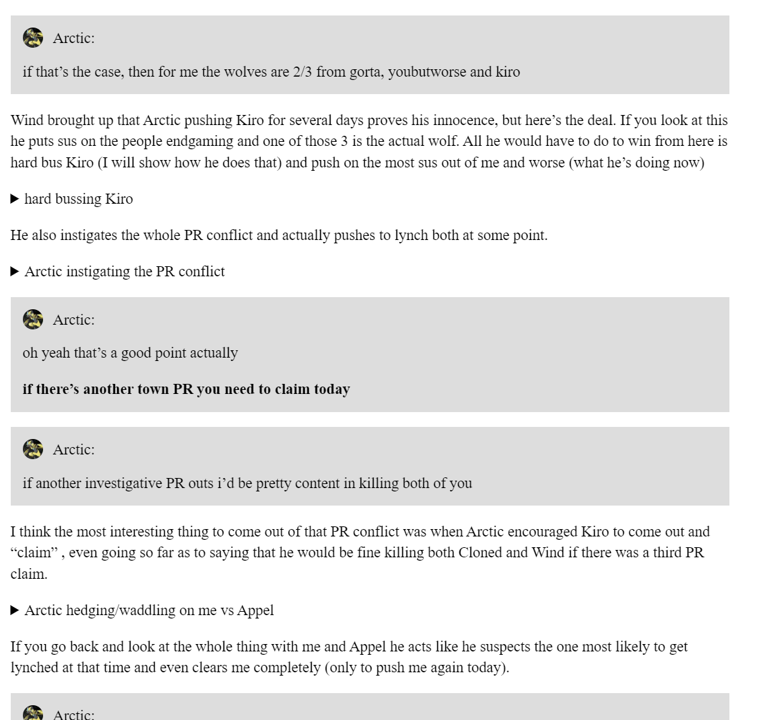The height and width of the screenshot is (720, 757).
Task: Click the 'Arctic:' name in the first quote
Action: (74, 38)
